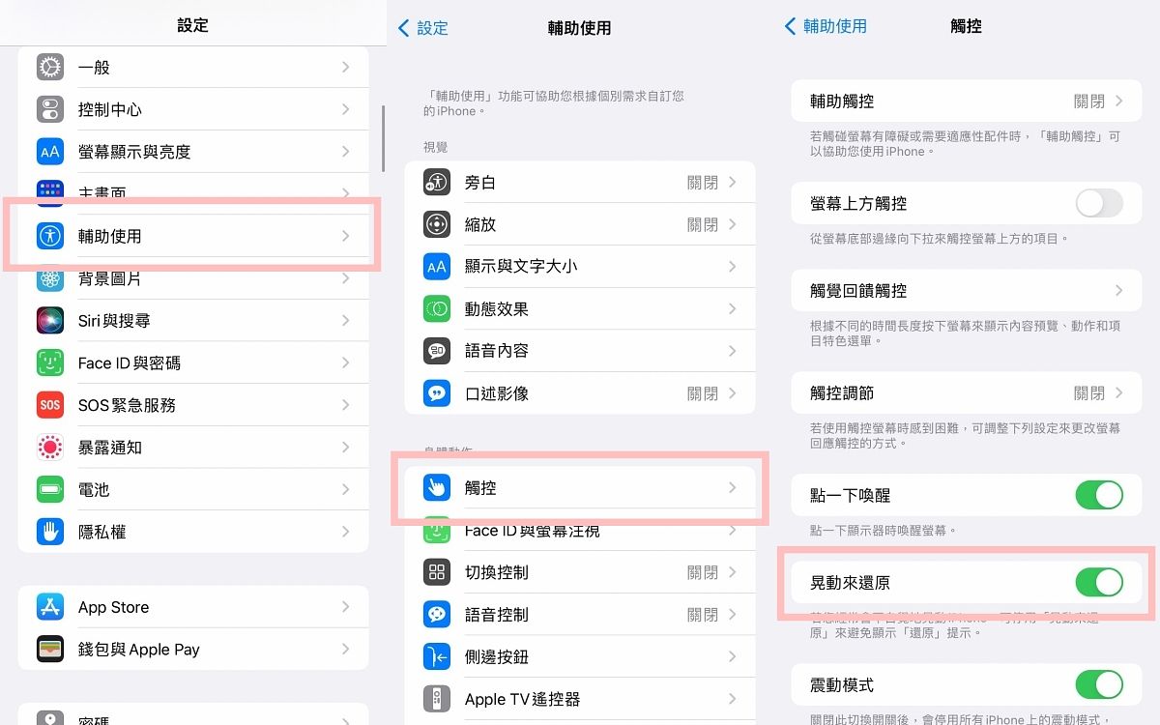Tap the App Store icon

pos(50,607)
